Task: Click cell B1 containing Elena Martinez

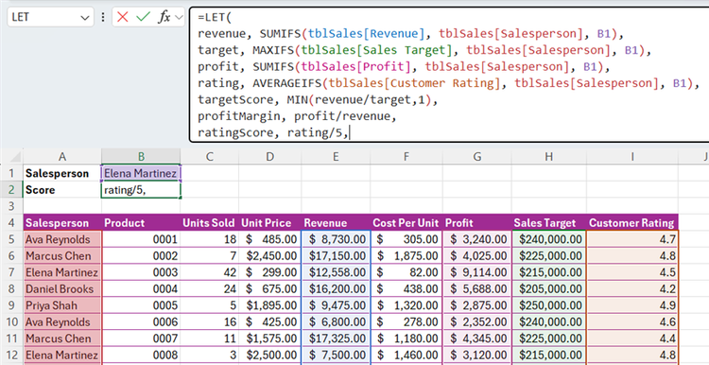Action: coord(141,173)
